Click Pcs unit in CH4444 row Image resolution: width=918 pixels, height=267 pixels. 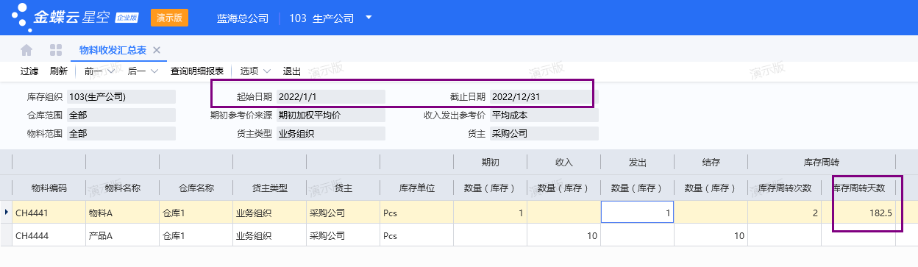417,236
